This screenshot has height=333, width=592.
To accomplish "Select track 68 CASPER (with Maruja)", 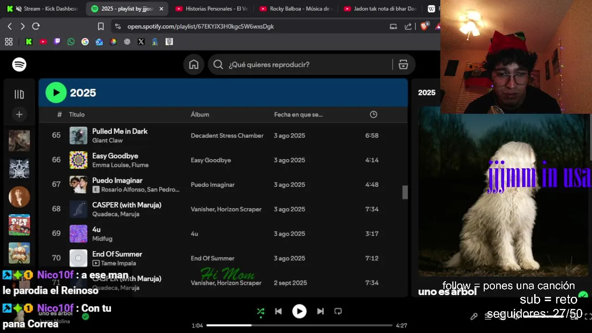I will pos(127,205).
